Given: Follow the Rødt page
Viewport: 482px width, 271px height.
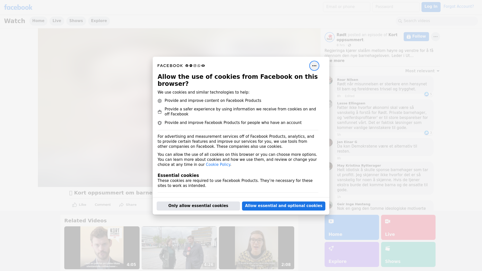Looking at the screenshot, I should [416, 37].
